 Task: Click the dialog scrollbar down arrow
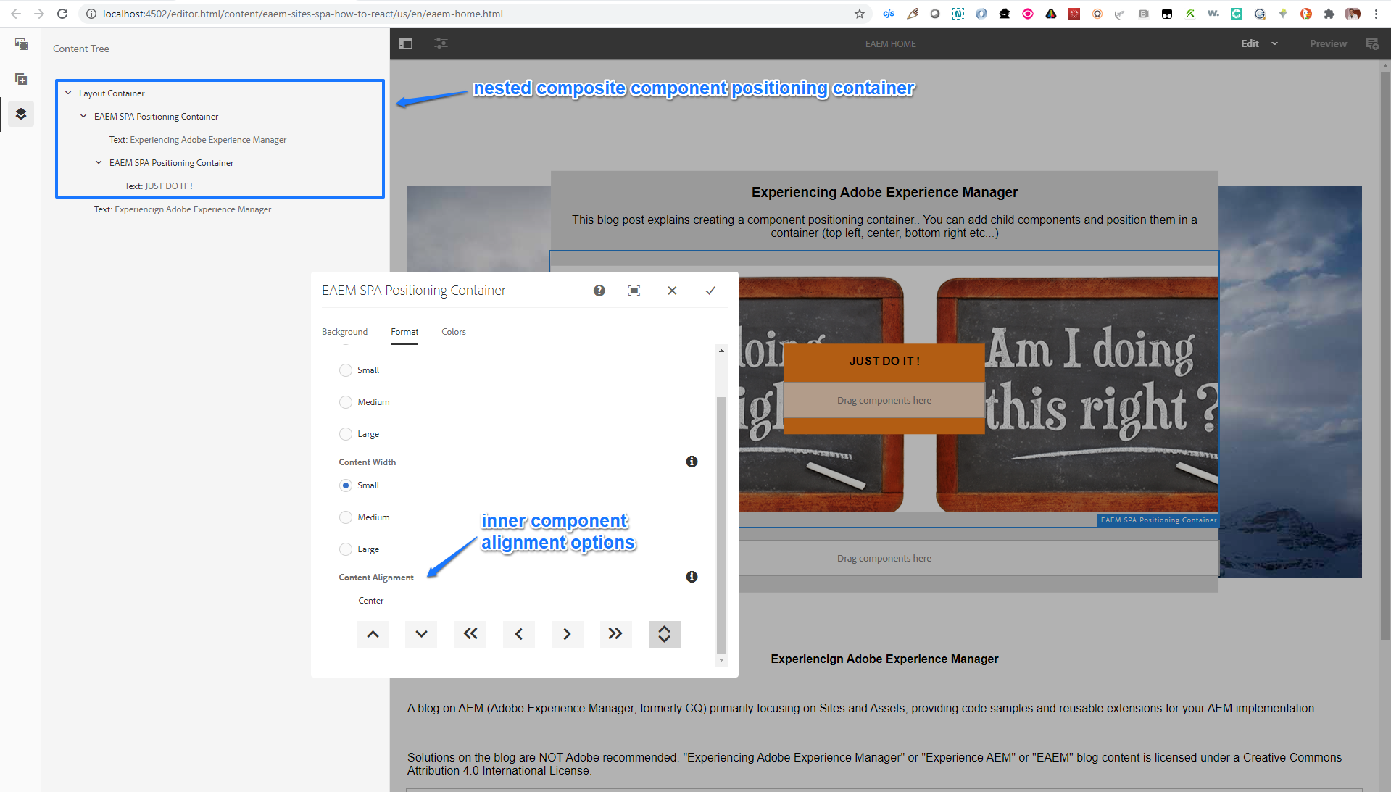(721, 660)
